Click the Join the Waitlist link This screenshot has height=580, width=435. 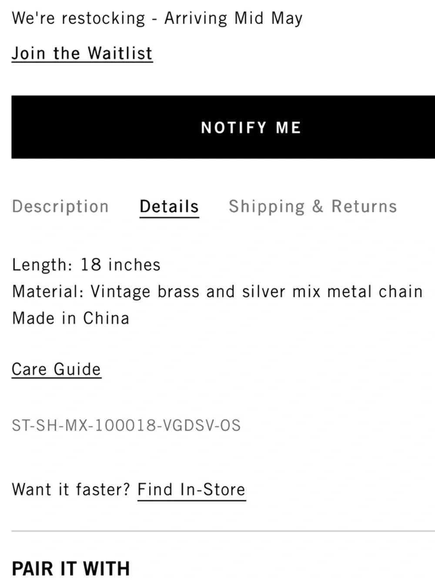click(82, 54)
